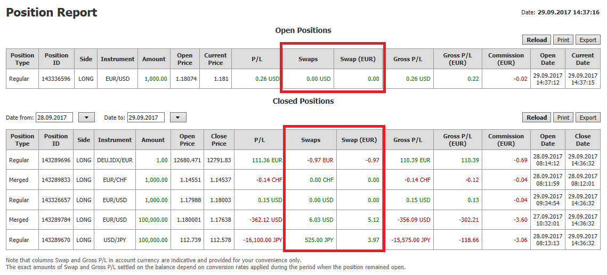Click Swaps column header in Open Positions
The height and width of the screenshot is (275, 607).
tap(307, 59)
